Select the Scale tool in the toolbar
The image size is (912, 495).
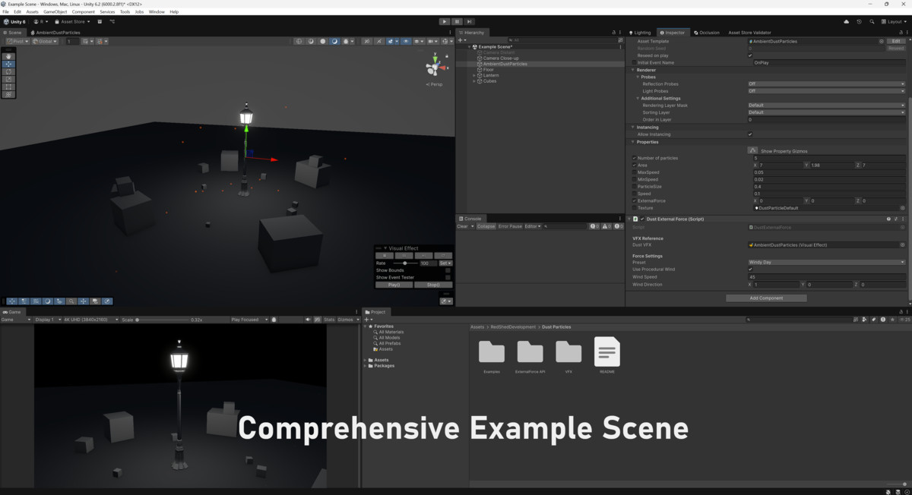pyautogui.click(x=8, y=79)
